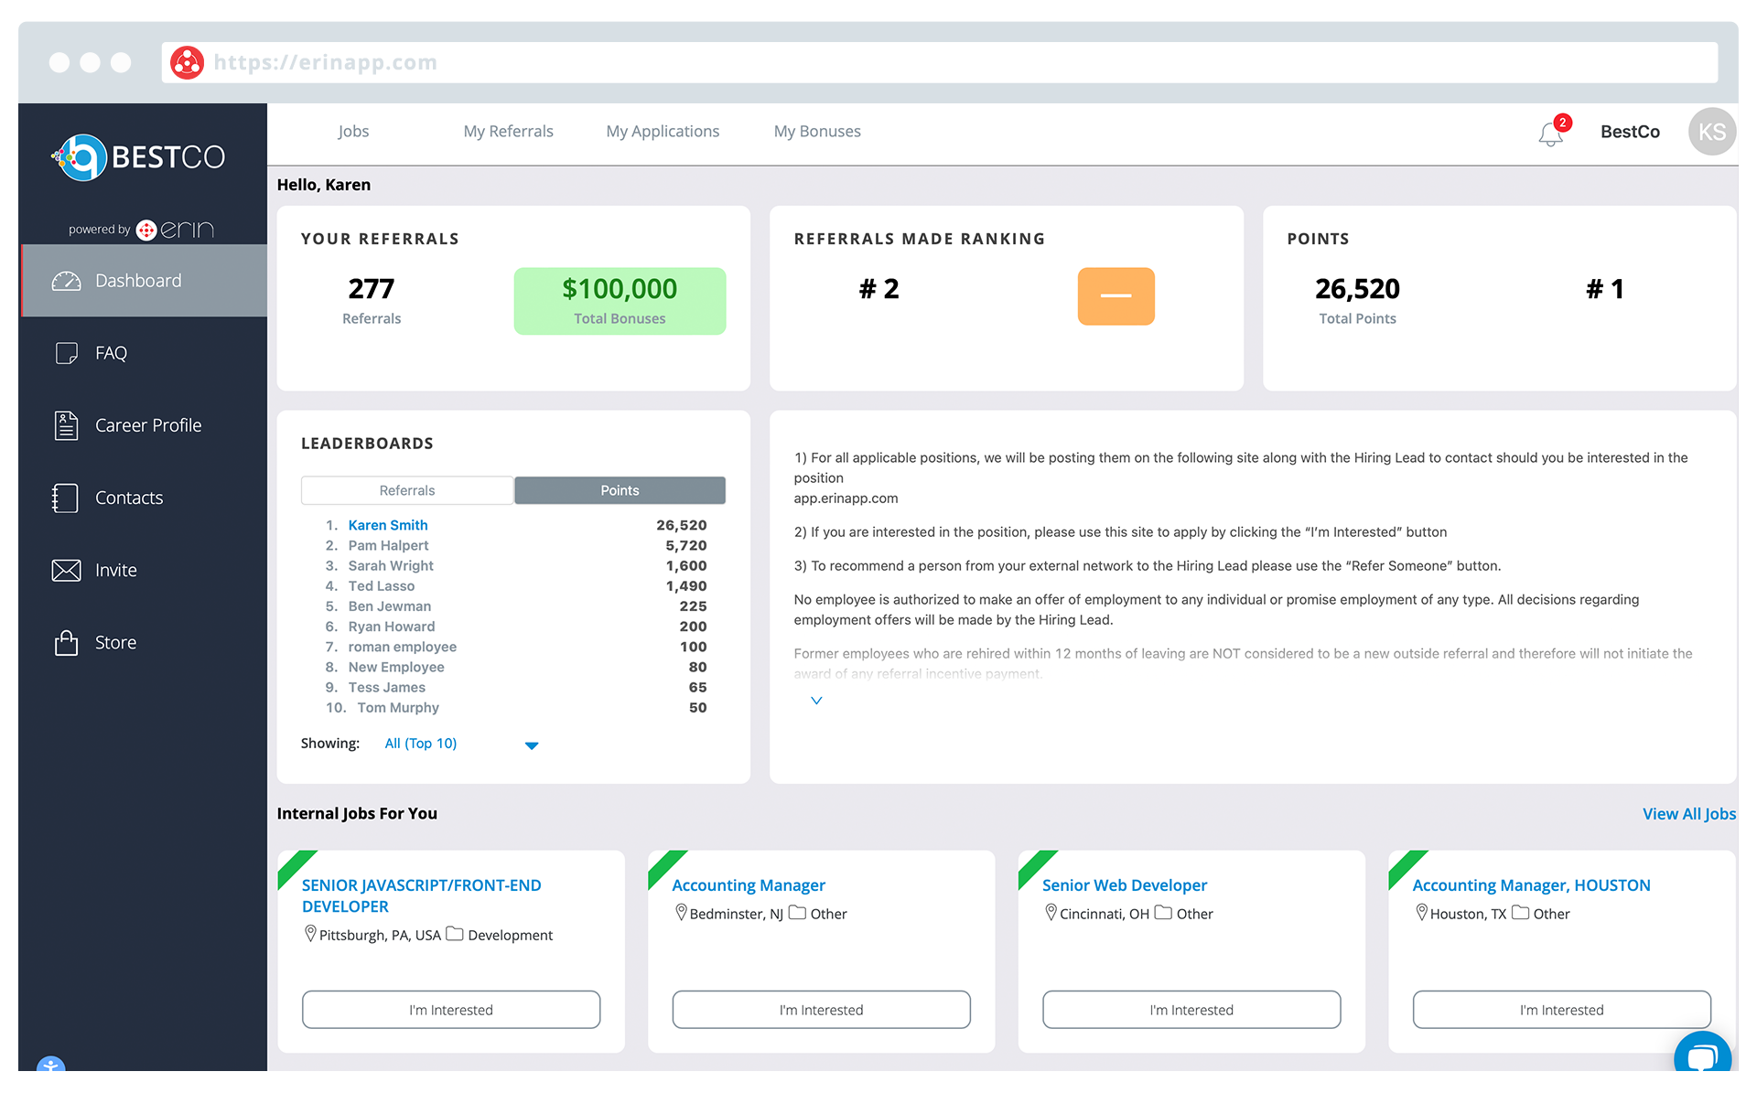
Task: Click I'm Interested for Senior JavaScript Developer
Action: pyautogui.click(x=451, y=1010)
